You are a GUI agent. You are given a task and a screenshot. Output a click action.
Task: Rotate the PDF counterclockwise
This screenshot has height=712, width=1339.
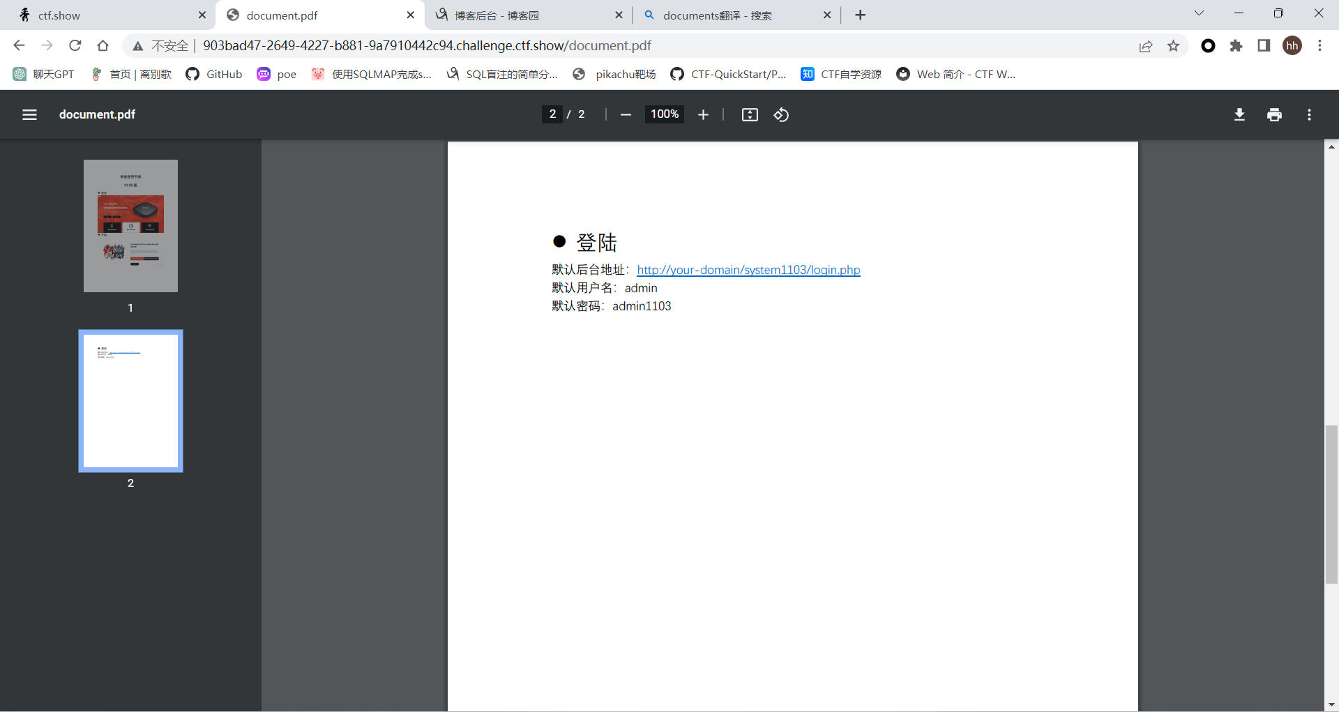tap(781, 114)
